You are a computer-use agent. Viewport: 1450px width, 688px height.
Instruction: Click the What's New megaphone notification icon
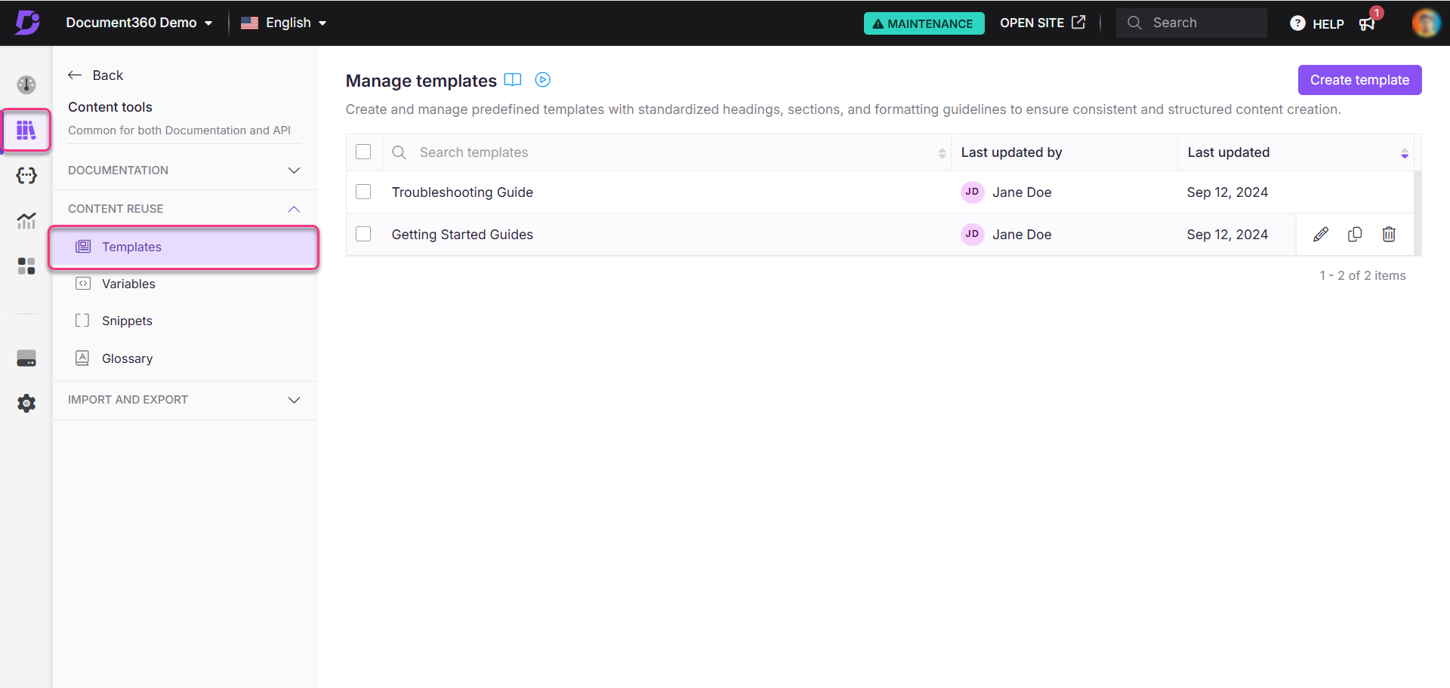click(1367, 23)
